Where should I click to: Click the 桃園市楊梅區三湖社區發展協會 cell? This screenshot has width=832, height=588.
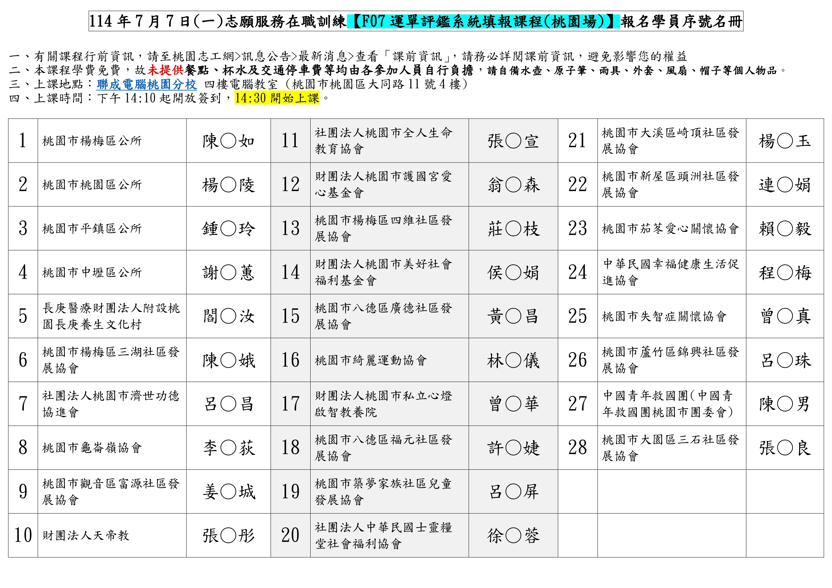(112, 360)
